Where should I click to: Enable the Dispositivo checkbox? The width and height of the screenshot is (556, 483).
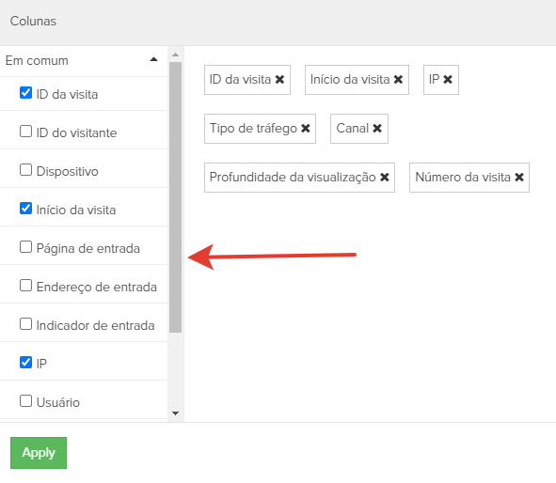25,170
